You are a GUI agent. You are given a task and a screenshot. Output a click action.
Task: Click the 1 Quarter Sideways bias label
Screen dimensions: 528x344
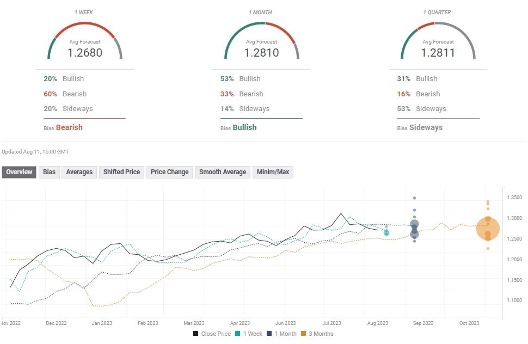click(x=425, y=127)
